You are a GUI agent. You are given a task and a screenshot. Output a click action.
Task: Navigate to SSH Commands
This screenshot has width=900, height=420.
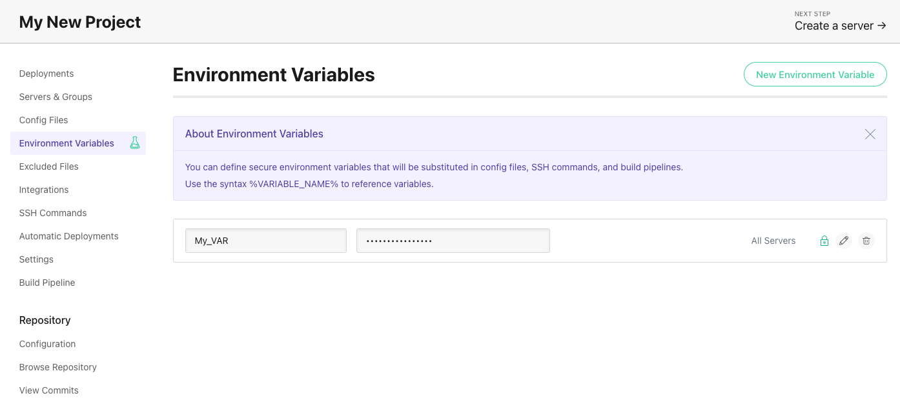(x=52, y=213)
